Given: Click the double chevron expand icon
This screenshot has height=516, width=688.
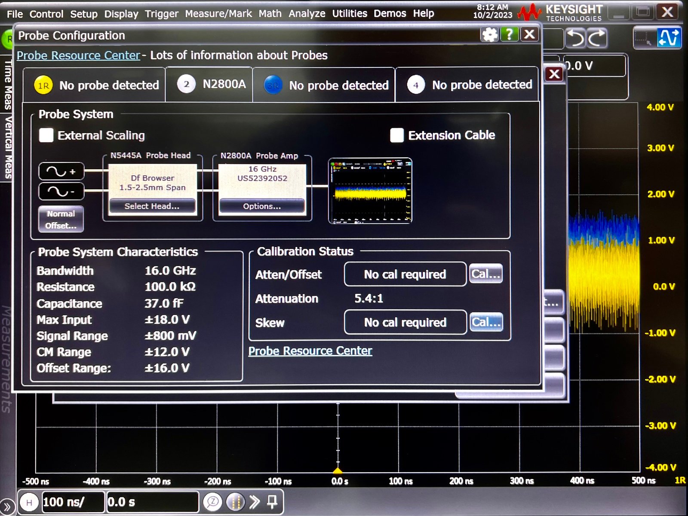Looking at the screenshot, I should (255, 501).
